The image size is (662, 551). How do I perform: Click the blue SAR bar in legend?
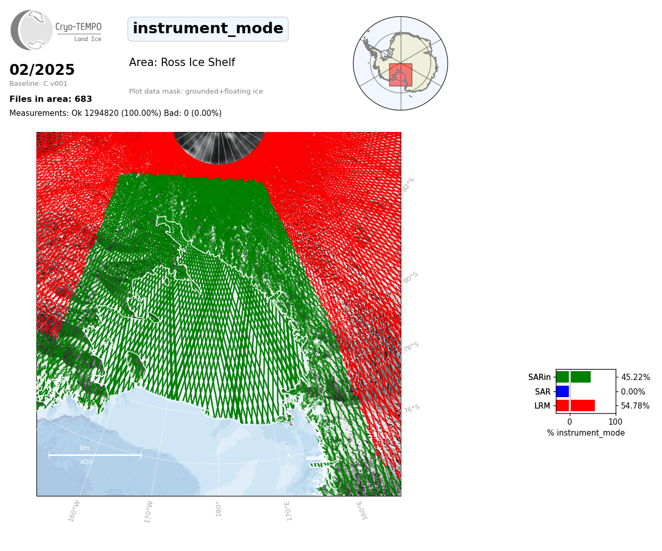tap(563, 391)
